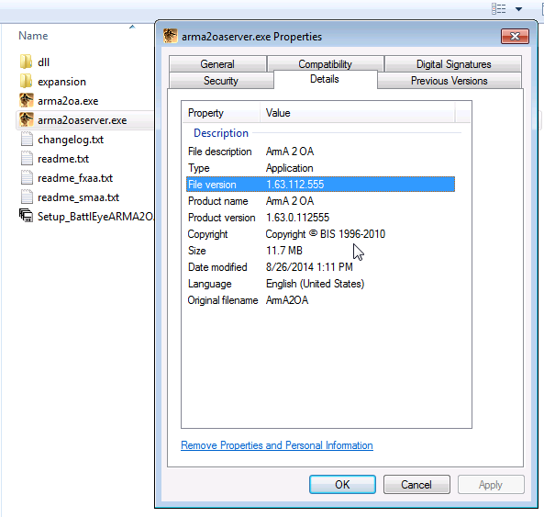Screen dimensions: 544x517
Task: Switch to the Security tab
Action: click(x=221, y=81)
